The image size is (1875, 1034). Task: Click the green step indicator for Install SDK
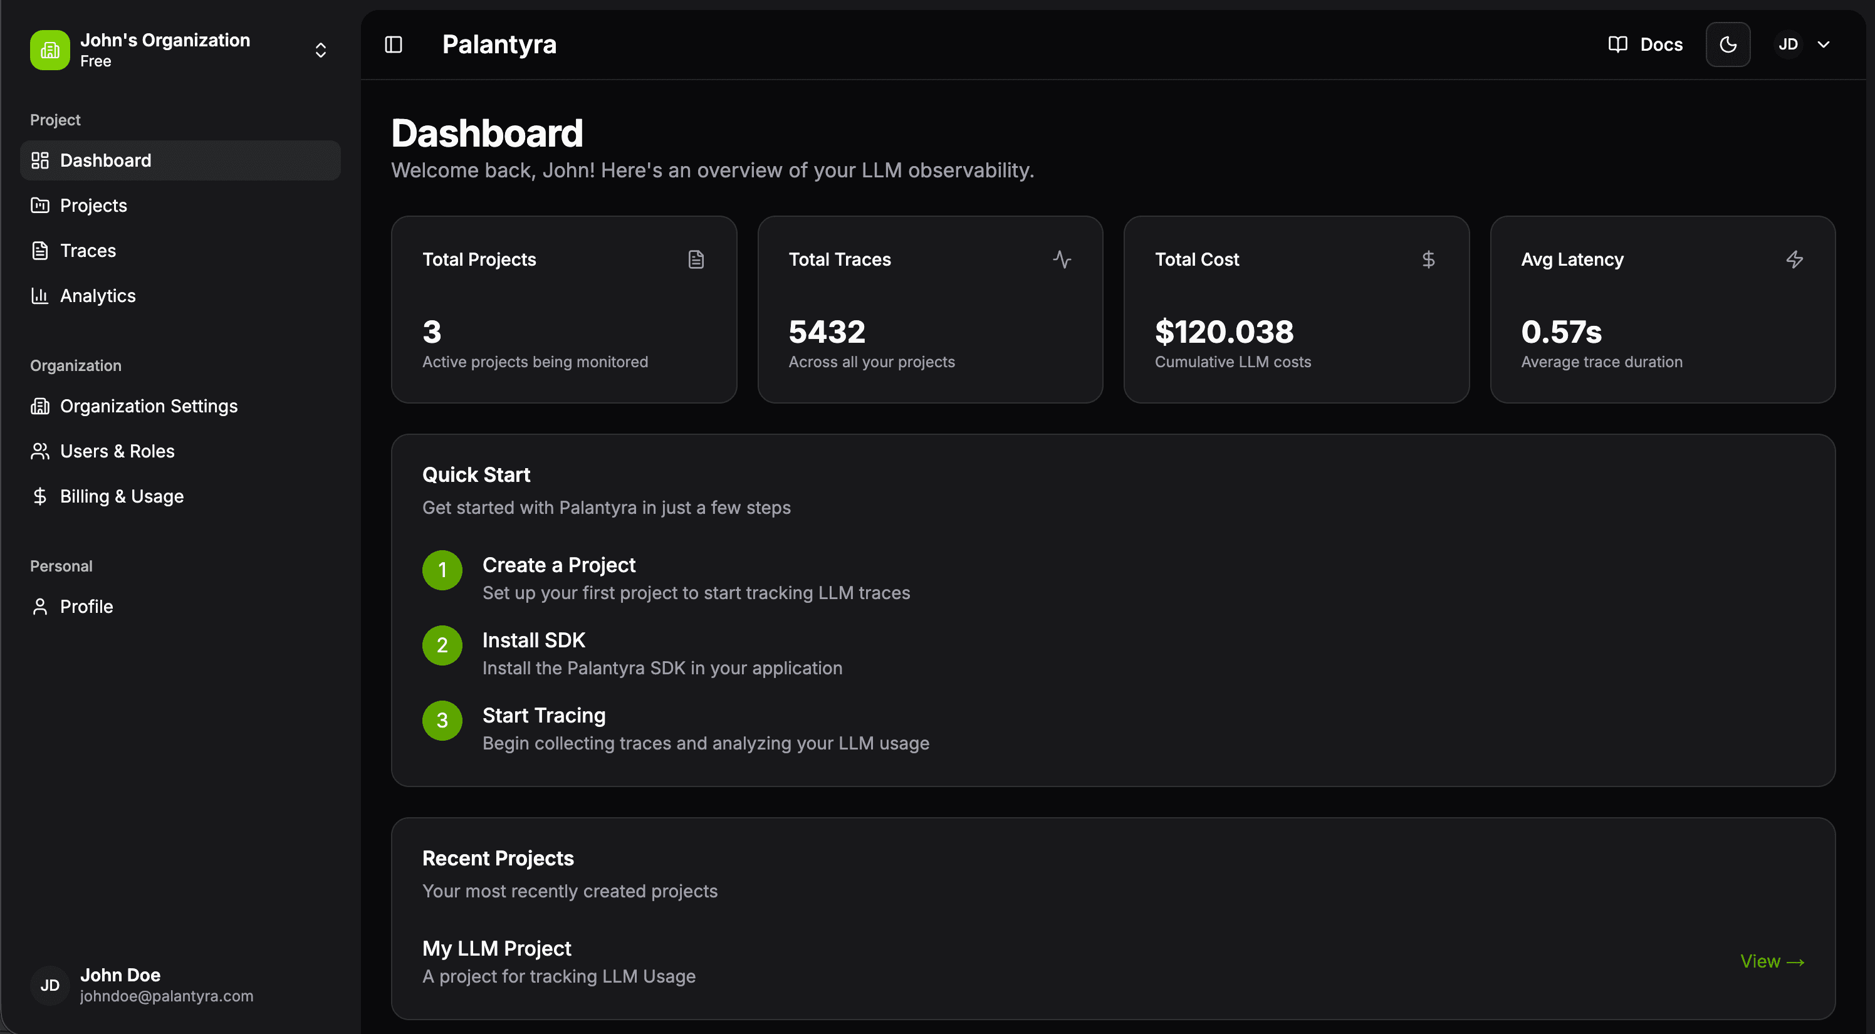[442, 645]
